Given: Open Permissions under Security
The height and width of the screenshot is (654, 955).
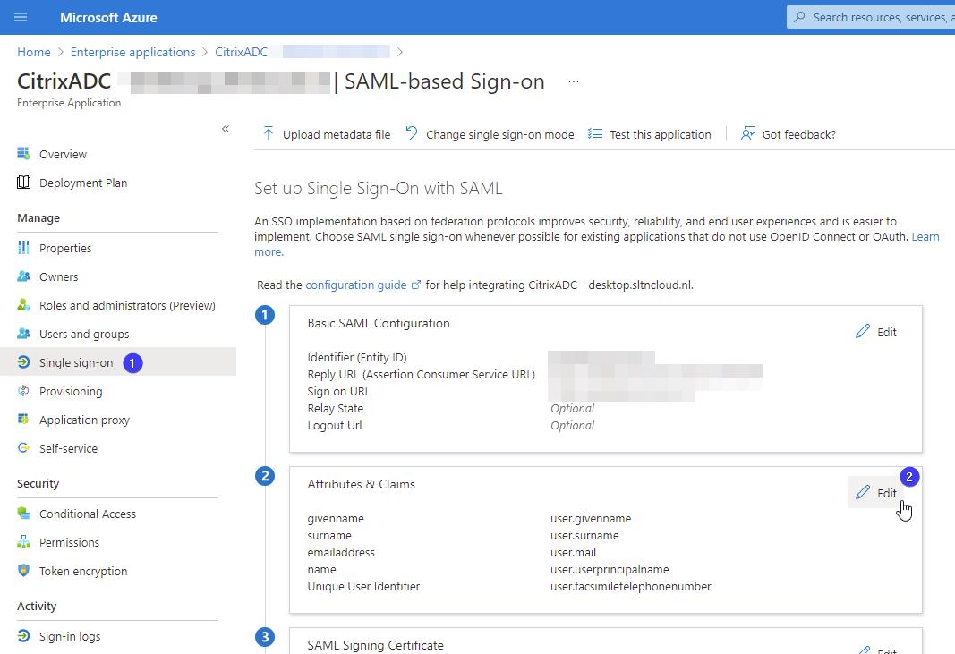Looking at the screenshot, I should [x=69, y=542].
